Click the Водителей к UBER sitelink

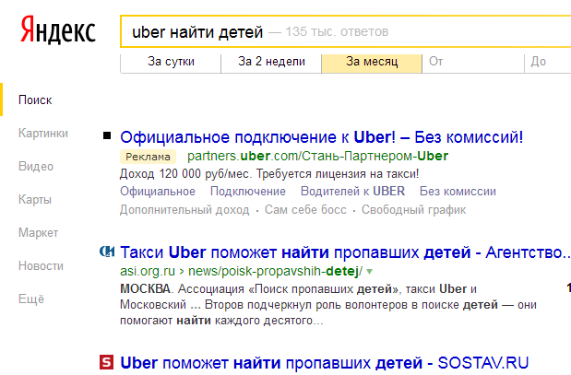point(352,192)
